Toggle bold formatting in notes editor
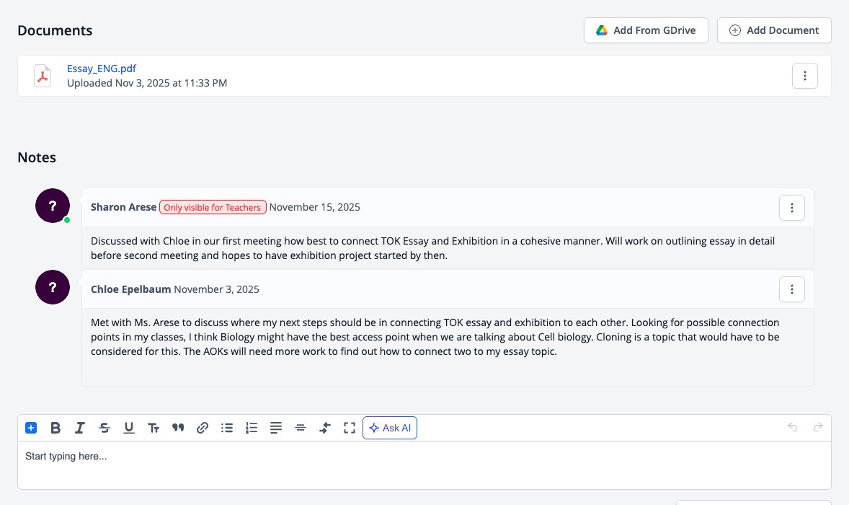This screenshot has height=505, width=849. tap(55, 428)
